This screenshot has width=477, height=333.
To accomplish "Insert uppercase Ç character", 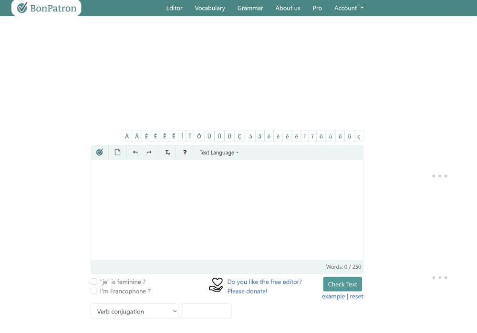I will [x=239, y=136].
